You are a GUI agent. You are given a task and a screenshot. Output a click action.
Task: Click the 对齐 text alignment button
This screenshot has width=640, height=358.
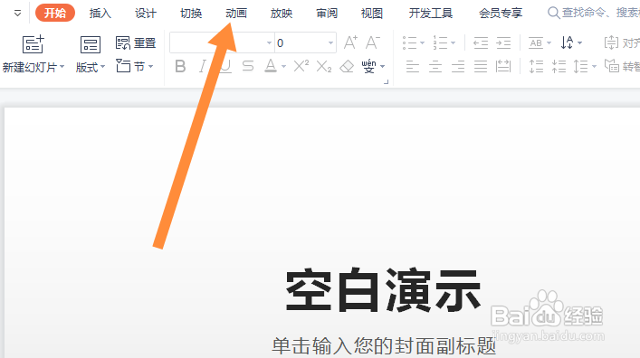click(x=622, y=42)
